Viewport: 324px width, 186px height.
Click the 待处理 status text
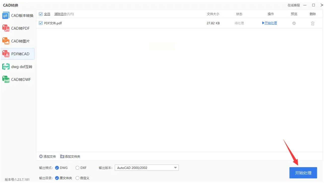[239, 23]
